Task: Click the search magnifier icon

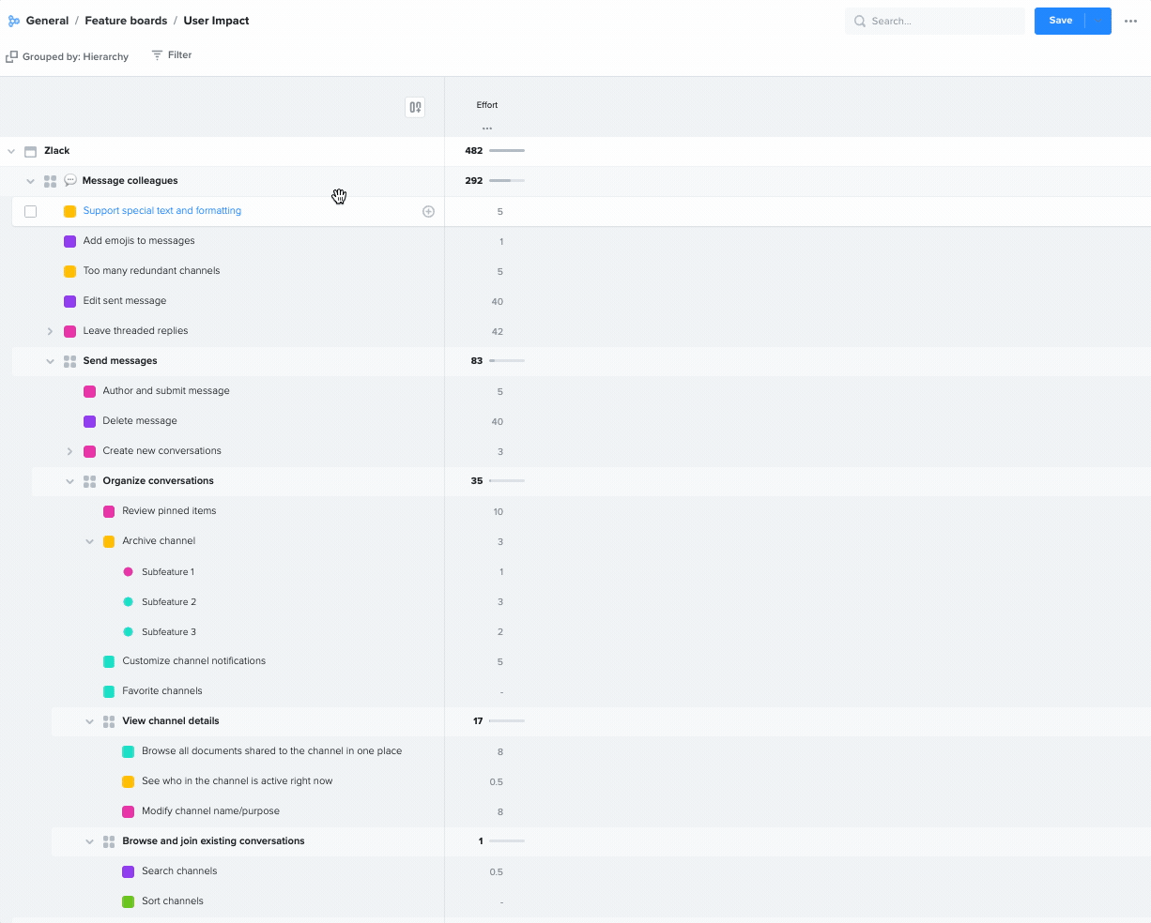Action: 860,20
